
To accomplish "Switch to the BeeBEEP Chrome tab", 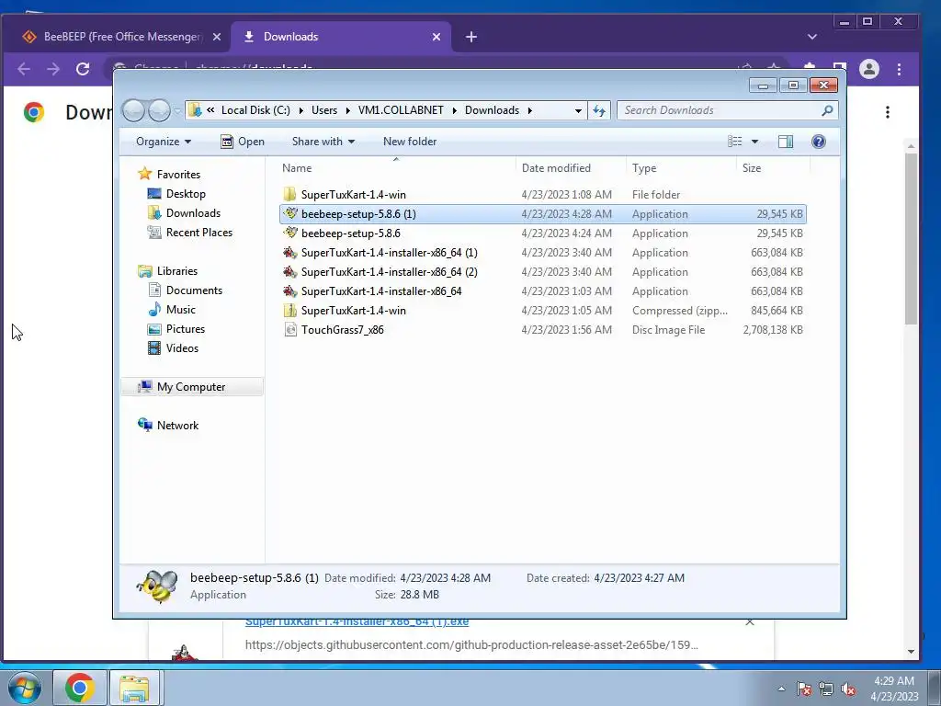I will tap(120, 37).
